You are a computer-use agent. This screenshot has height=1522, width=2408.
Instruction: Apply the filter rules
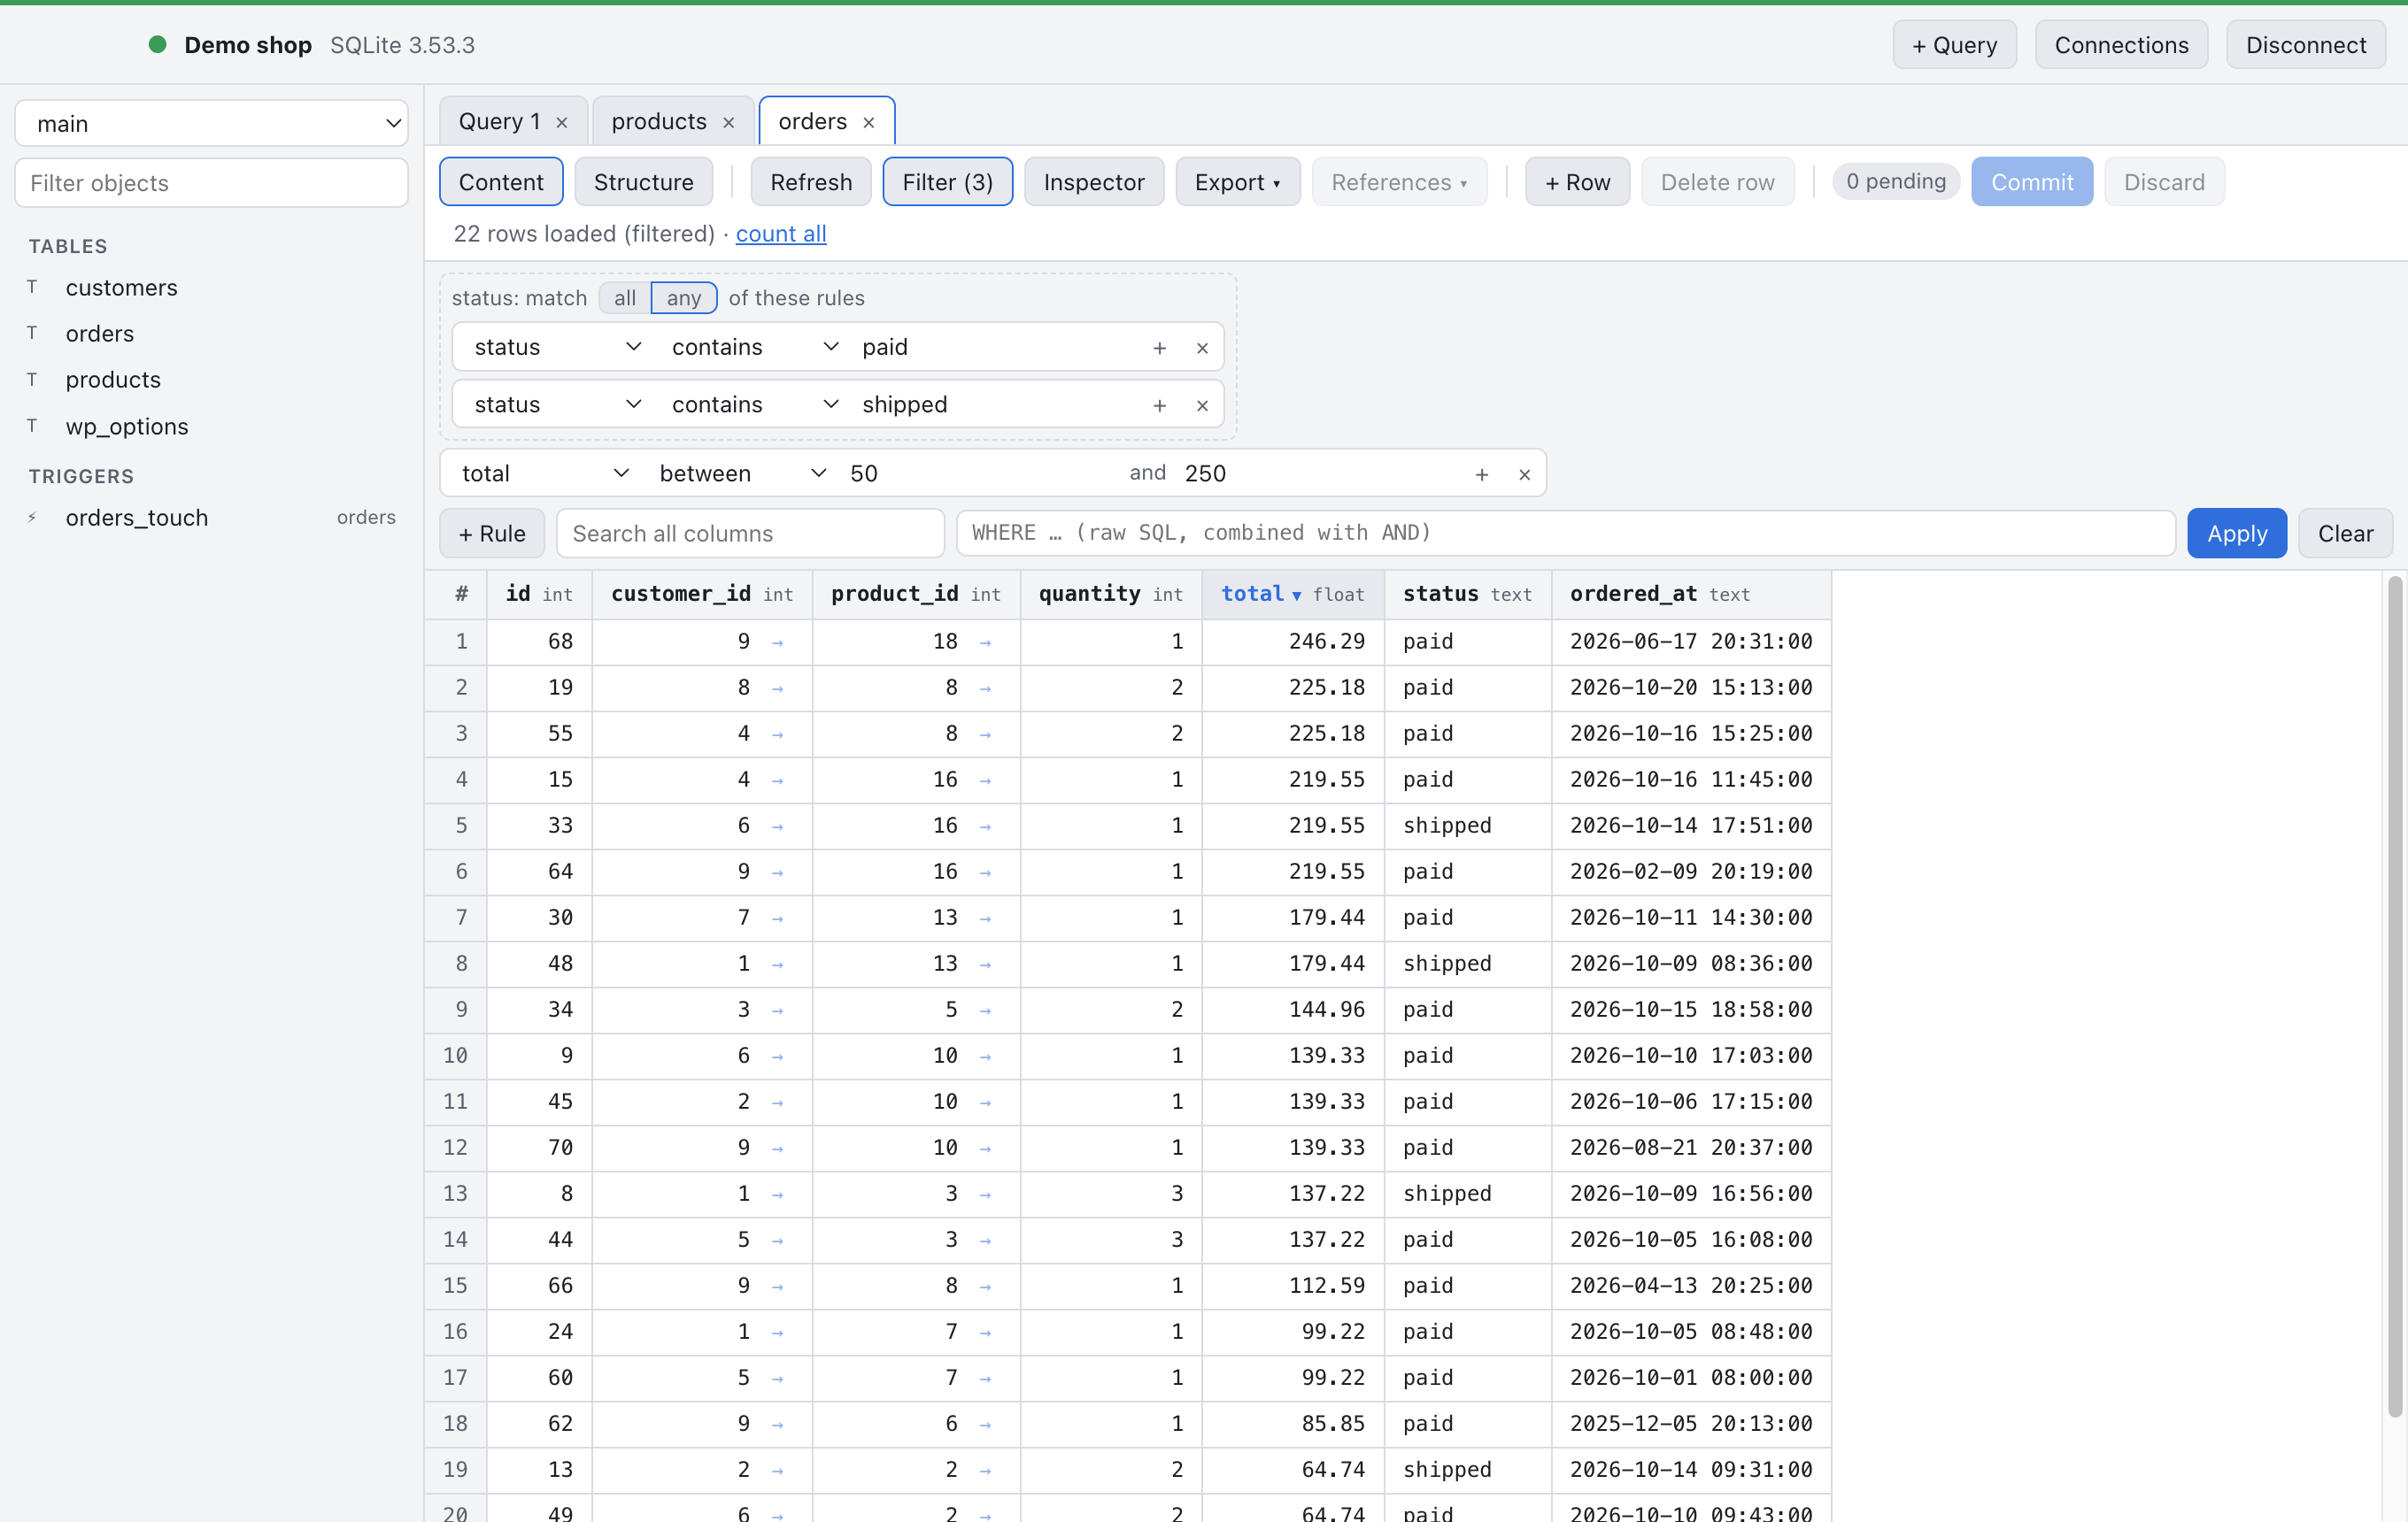tap(2236, 533)
